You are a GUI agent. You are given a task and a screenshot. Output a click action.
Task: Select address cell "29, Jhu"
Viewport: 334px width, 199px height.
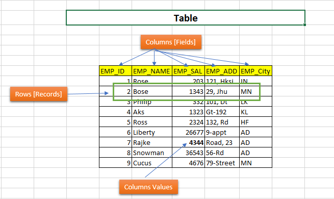[222, 91]
